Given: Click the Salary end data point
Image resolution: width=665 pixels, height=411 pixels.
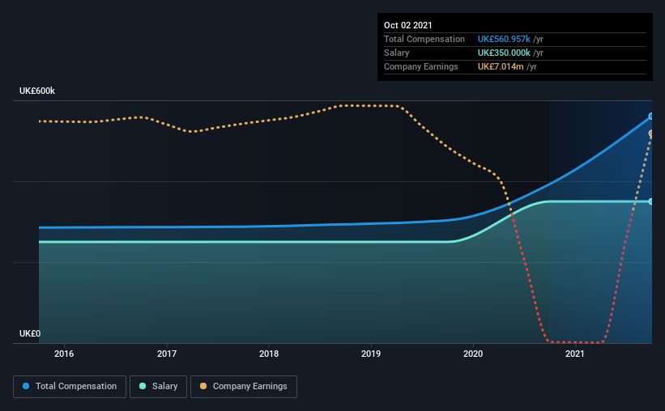Looking at the screenshot, I should pos(651,201).
